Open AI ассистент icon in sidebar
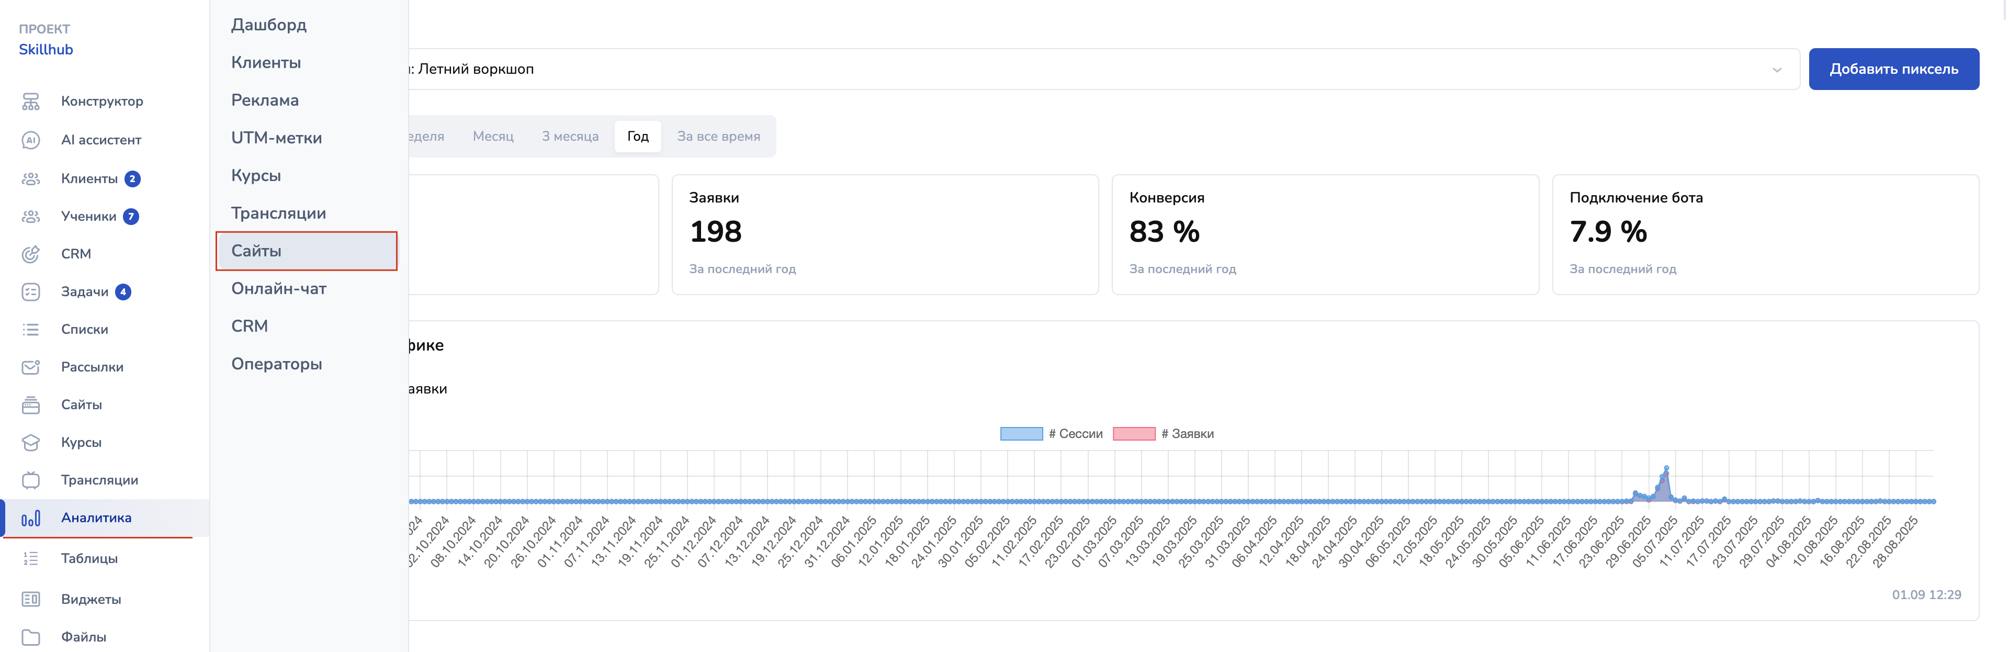This screenshot has width=2009, height=652. click(30, 140)
